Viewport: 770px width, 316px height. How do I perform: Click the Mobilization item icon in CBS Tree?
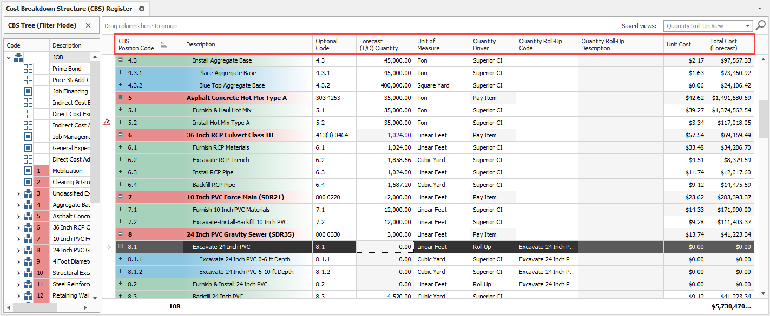point(28,171)
